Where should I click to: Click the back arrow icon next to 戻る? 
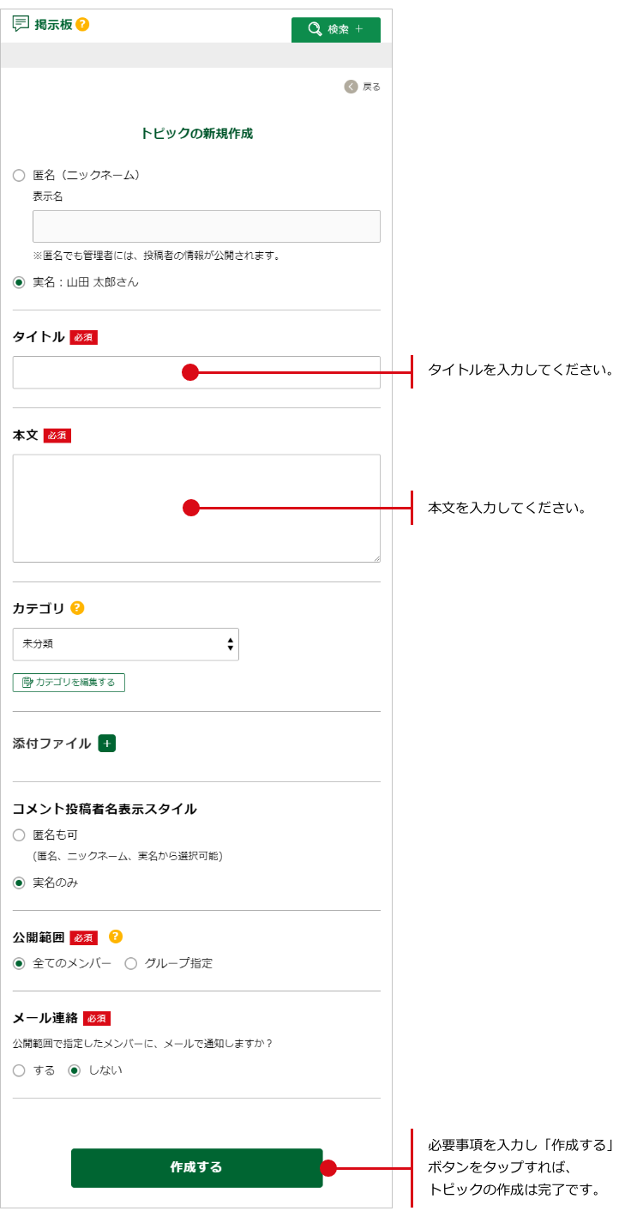(351, 87)
